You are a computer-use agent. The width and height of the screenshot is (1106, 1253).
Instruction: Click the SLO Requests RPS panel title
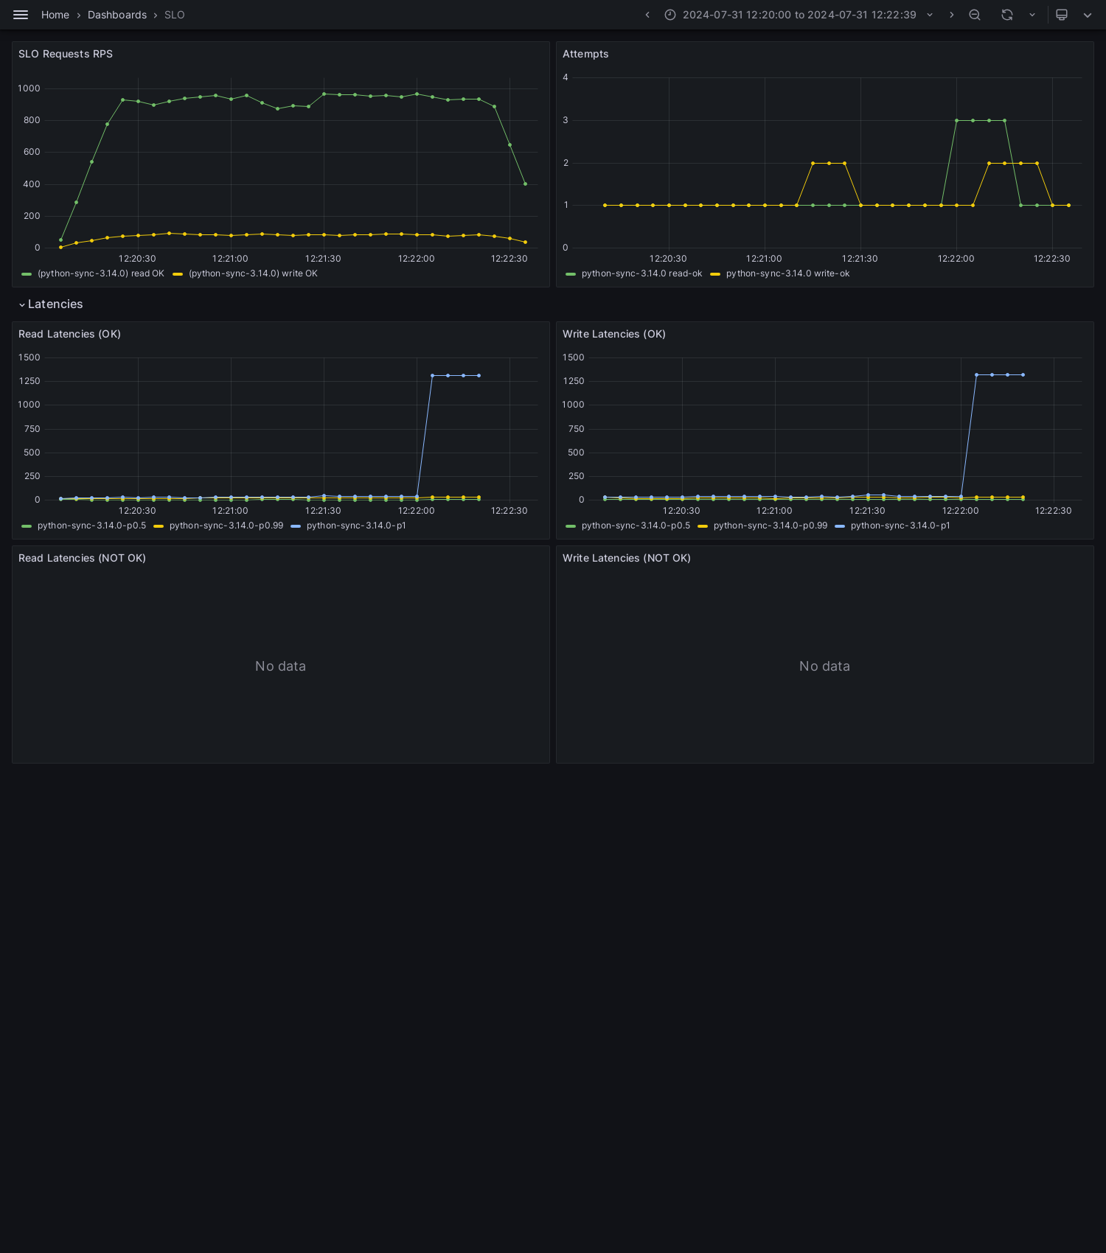(66, 54)
